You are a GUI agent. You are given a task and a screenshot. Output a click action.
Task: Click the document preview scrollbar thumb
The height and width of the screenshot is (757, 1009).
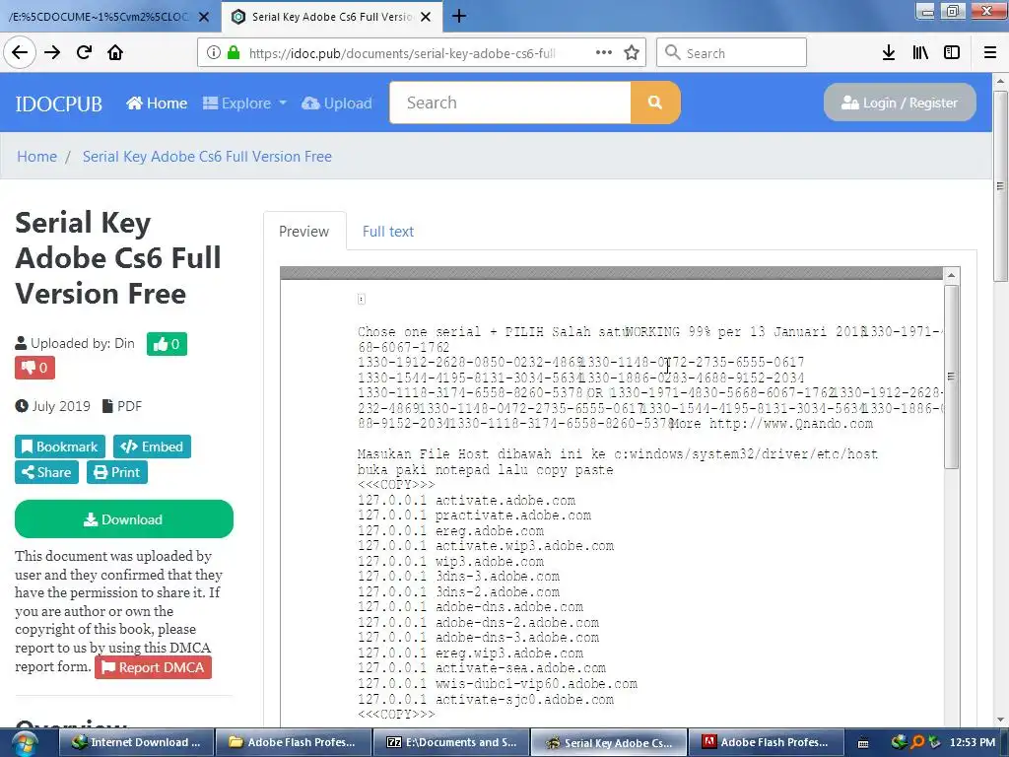tap(951, 377)
